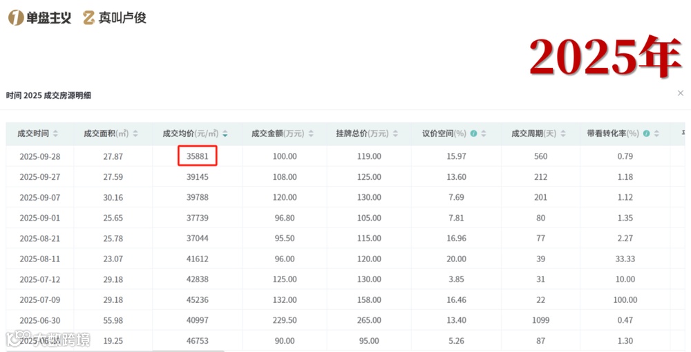Click the 95.50 transaction amount cell
The width and height of the screenshot is (691, 352).
pos(285,239)
